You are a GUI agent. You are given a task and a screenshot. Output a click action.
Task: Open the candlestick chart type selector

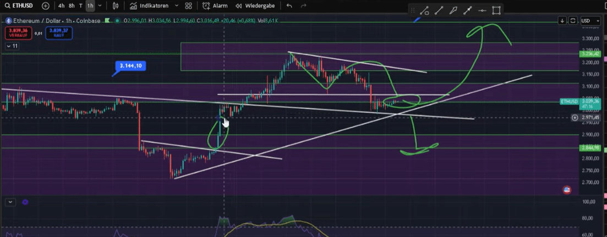pyautogui.click(x=115, y=5)
